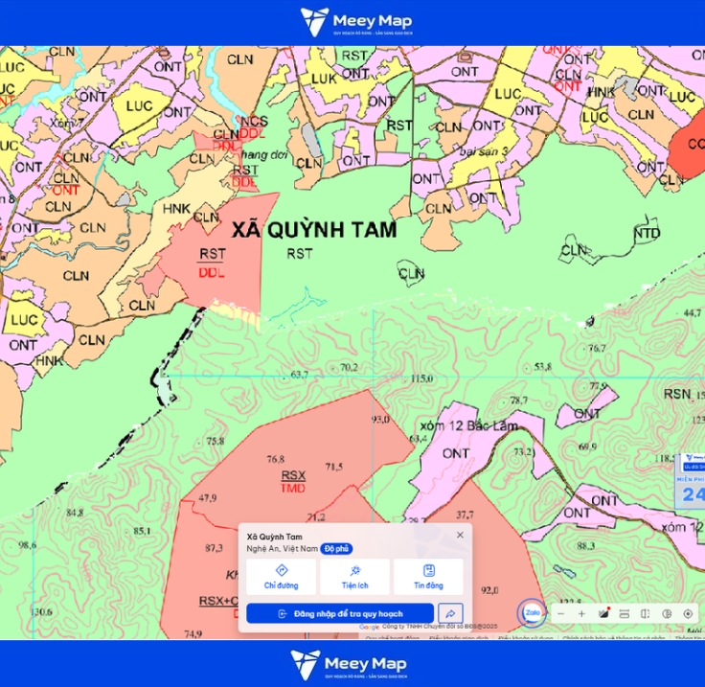Close the Xã Quỳnh Tam info card
This screenshot has width=705, height=687.
[460, 535]
